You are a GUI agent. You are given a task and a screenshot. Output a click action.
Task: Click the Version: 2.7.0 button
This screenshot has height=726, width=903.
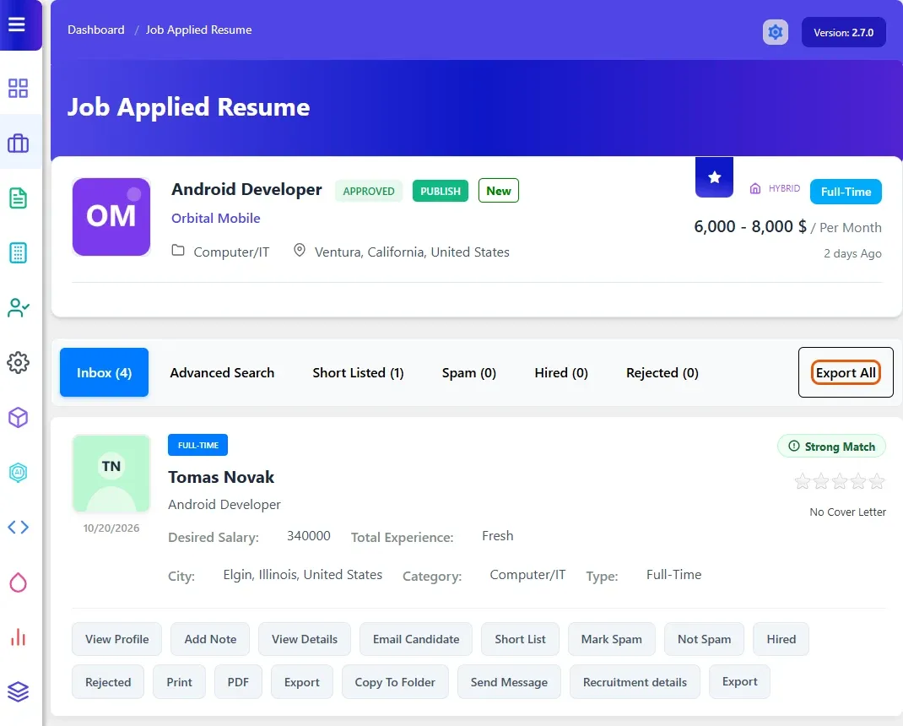click(x=844, y=32)
